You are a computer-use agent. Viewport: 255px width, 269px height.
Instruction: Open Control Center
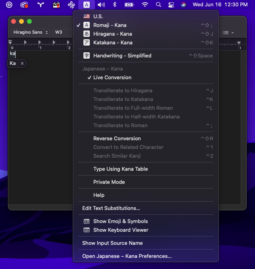tap(171, 5)
